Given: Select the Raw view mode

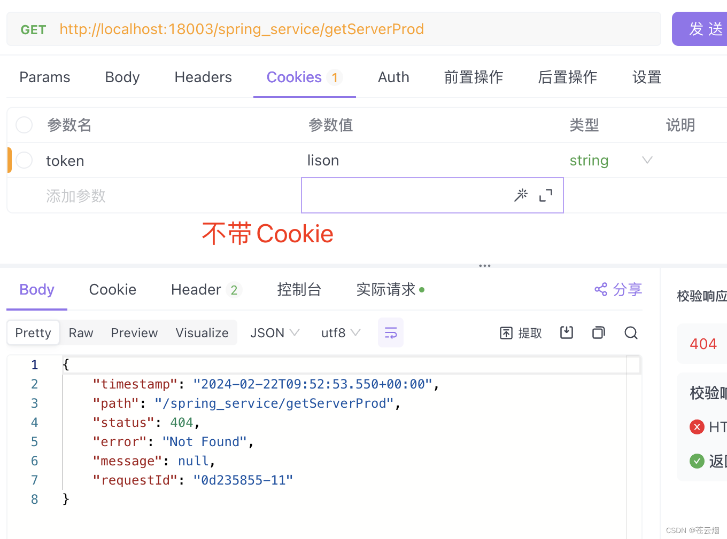Looking at the screenshot, I should click(81, 333).
